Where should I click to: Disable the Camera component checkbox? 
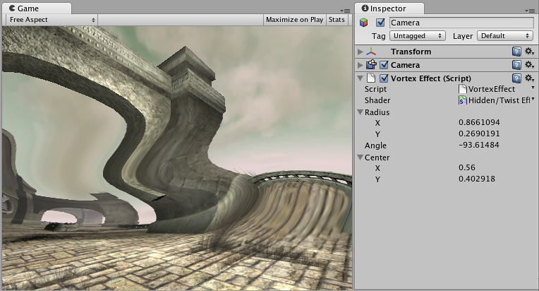click(x=384, y=65)
